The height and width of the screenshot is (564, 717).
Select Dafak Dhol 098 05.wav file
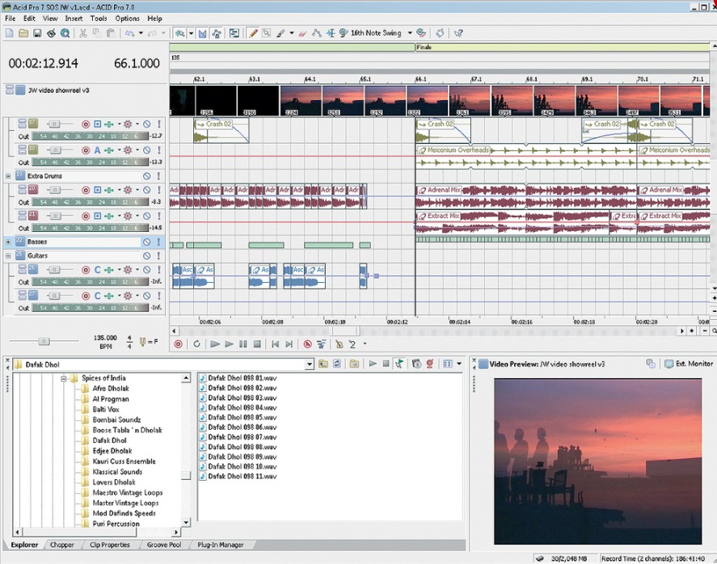242,417
